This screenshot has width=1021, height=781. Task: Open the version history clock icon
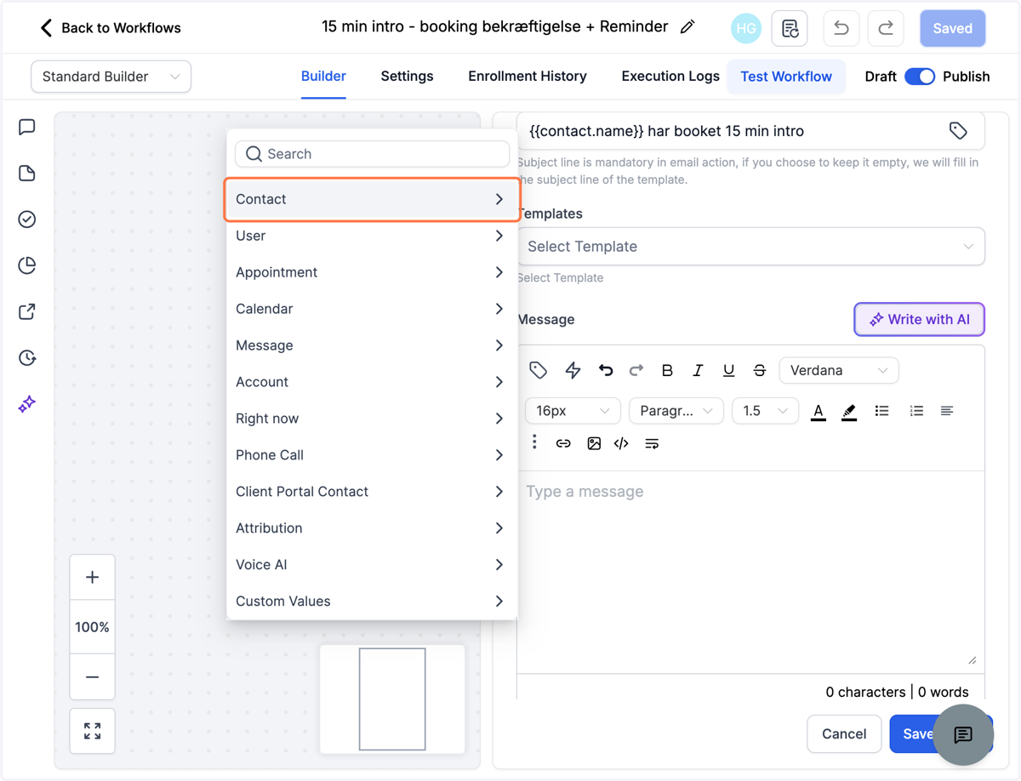27,357
